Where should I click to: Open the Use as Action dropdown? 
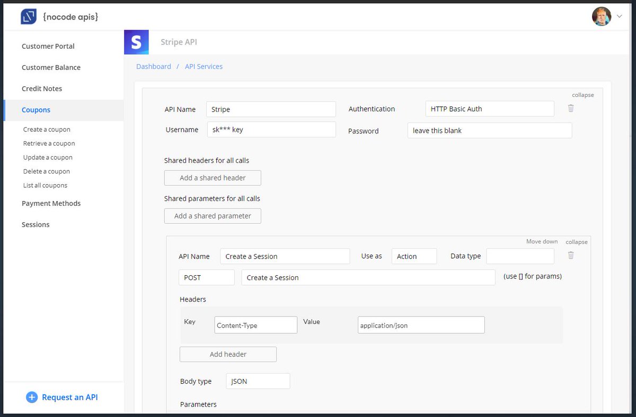(x=414, y=256)
